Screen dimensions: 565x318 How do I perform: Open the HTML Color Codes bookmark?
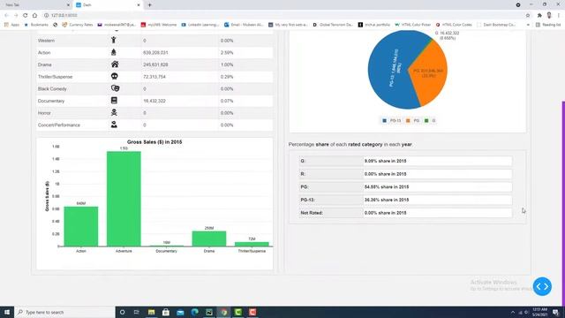click(x=454, y=25)
